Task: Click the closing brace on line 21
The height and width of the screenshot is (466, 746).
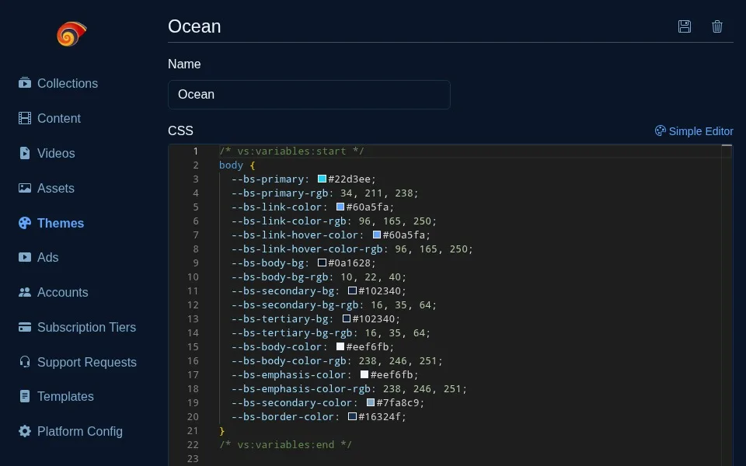Action: click(221, 431)
